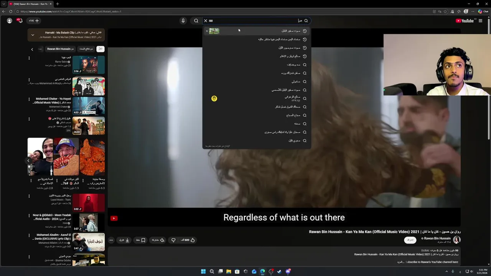The image size is (491, 276).
Task: Open the Shorts with two selfie faces
Action: pyautogui.click(x=40, y=156)
